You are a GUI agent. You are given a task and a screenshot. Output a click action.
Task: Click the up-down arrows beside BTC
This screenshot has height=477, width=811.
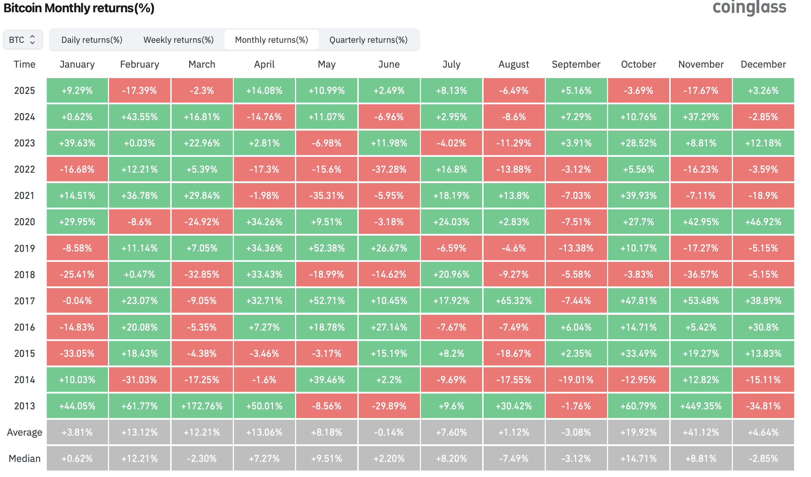32,40
